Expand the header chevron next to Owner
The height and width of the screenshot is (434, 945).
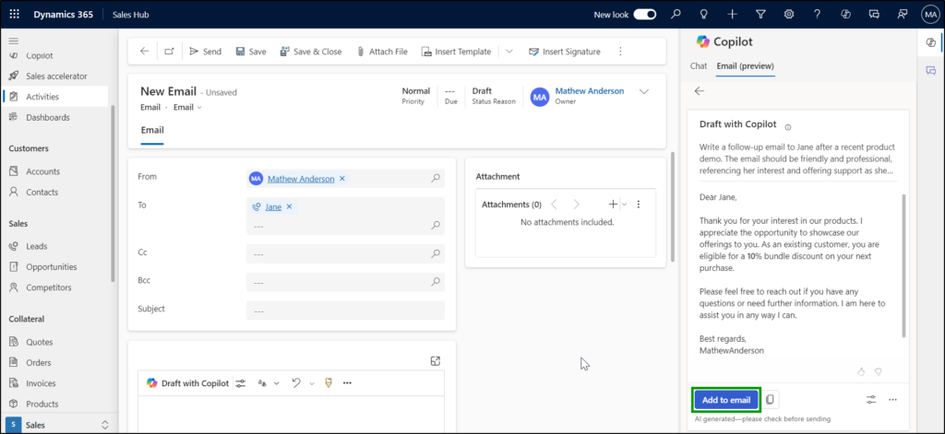click(x=643, y=92)
